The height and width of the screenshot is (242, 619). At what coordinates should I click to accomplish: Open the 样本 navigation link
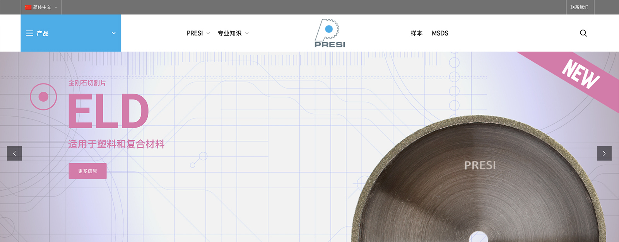pos(416,33)
